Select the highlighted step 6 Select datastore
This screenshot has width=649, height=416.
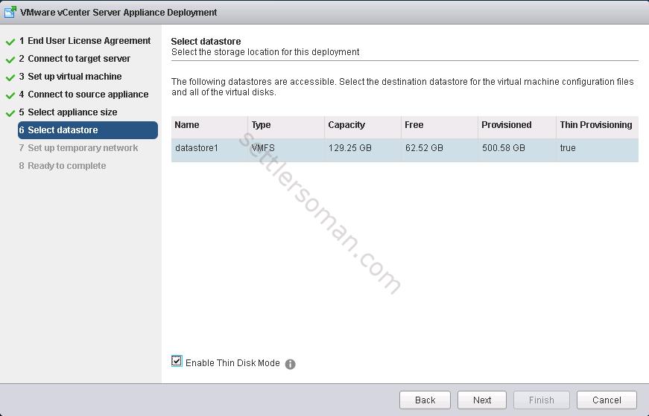pyautogui.click(x=88, y=129)
